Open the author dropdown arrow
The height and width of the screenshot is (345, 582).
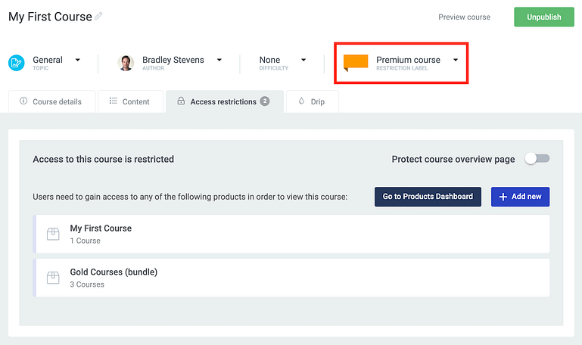pos(219,60)
